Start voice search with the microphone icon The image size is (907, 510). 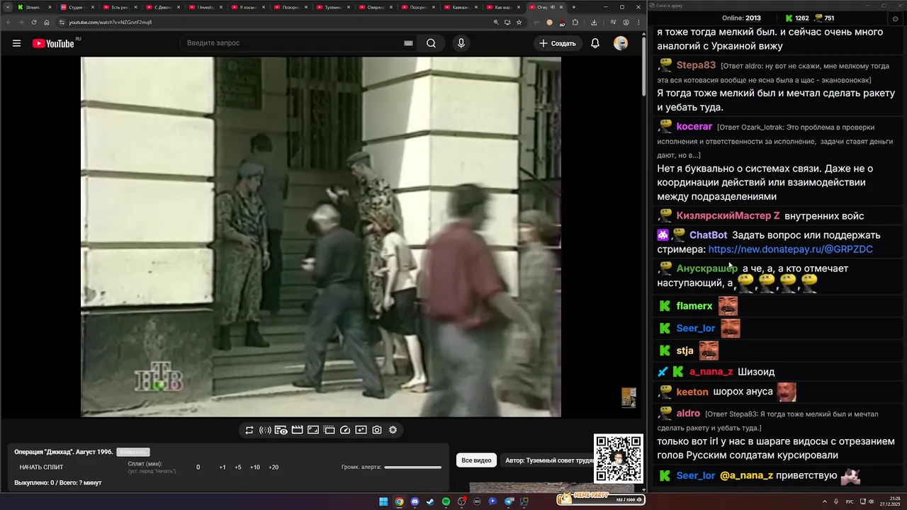[x=461, y=43]
